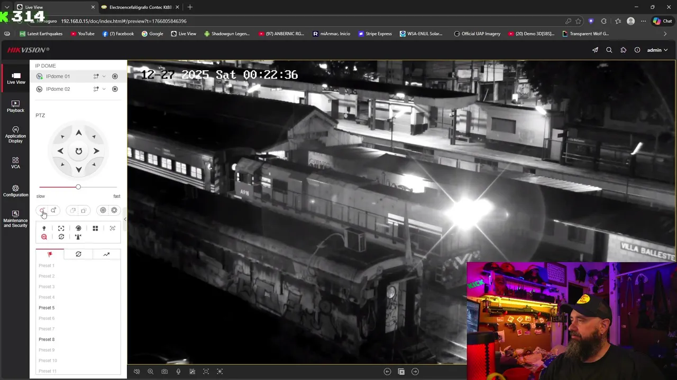Open the Playback sidebar section
677x380 pixels.
(x=15, y=107)
